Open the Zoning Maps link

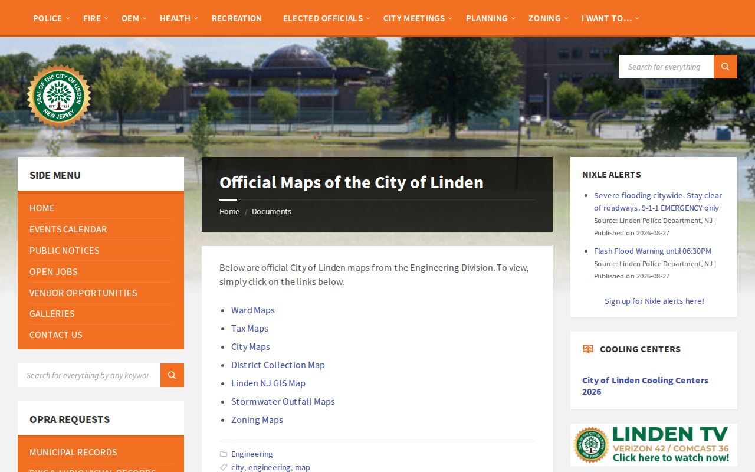(257, 420)
